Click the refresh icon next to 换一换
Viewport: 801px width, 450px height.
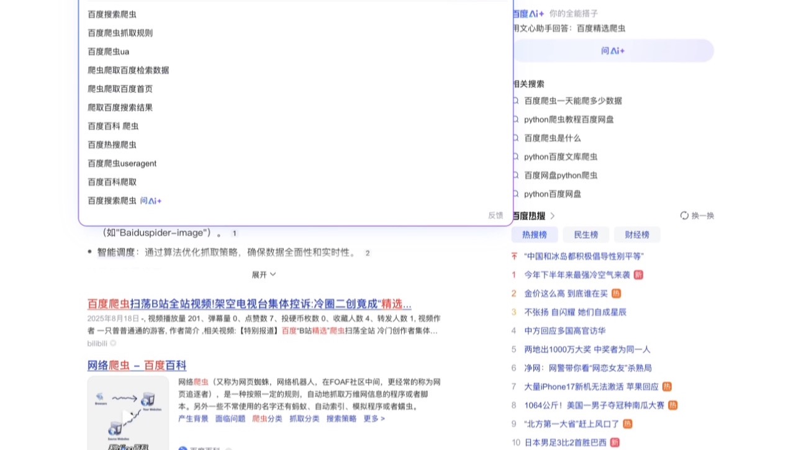tap(684, 215)
